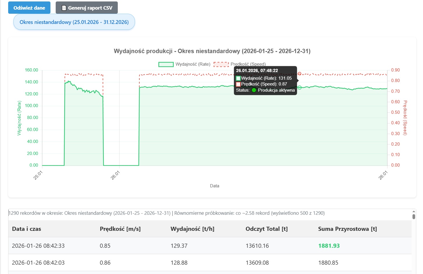Click the Prędkość [m/s] column header
The height and width of the screenshot is (274, 423).
pos(120,229)
